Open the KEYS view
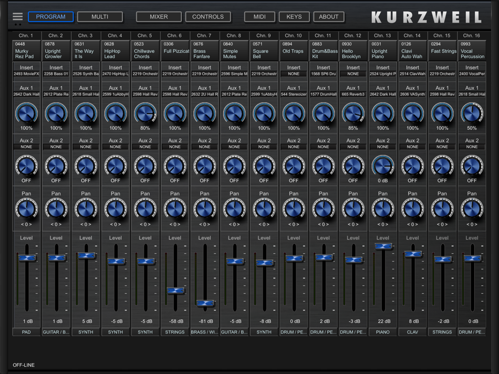The height and width of the screenshot is (374, 499). pyautogui.click(x=294, y=16)
